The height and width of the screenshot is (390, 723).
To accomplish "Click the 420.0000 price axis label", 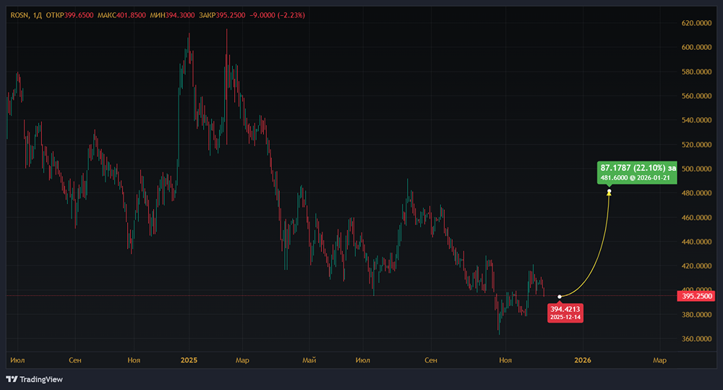I will (696, 266).
